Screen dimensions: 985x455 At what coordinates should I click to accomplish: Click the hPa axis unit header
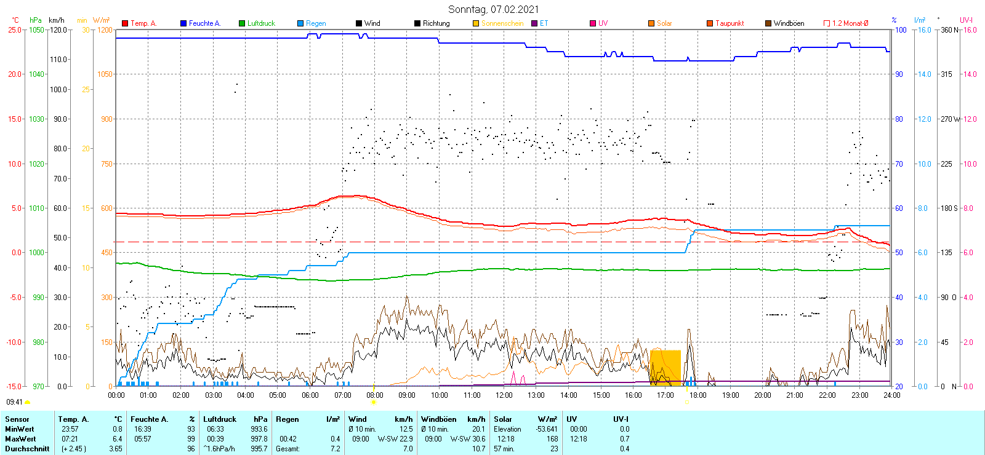[x=36, y=20]
